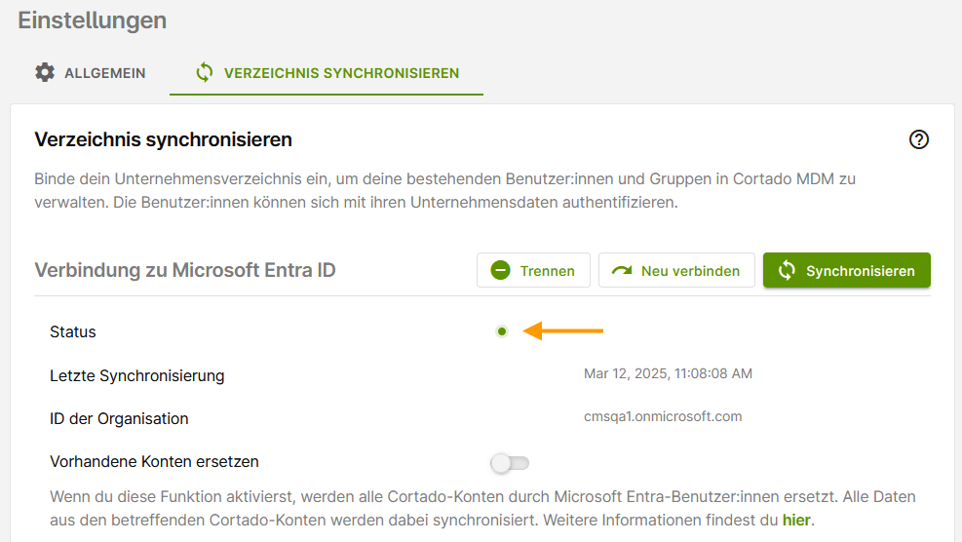Click the 'Letzte Synchronisierung' label
Screen dimensions: 962x542
pyautogui.click(x=136, y=375)
